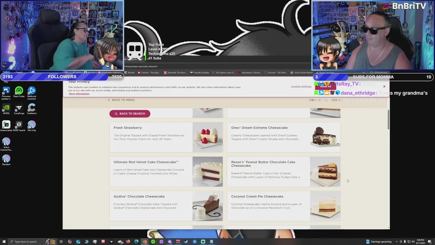Close the privacy cookie banner
Image resolution: width=435 pixels, height=245 pixels.
tap(384, 86)
